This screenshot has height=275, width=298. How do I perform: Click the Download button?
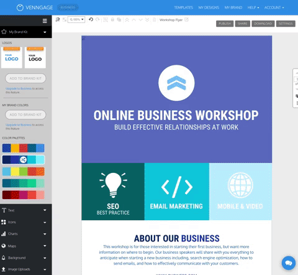coord(263,24)
